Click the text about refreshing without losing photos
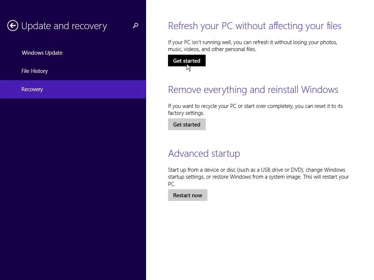Viewport: 374px width, 280px height. pos(253,46)
